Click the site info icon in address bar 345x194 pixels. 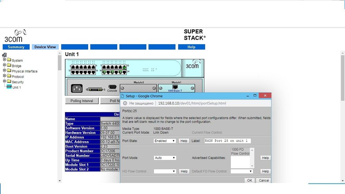pyautogui.click(x=125, y=103)
